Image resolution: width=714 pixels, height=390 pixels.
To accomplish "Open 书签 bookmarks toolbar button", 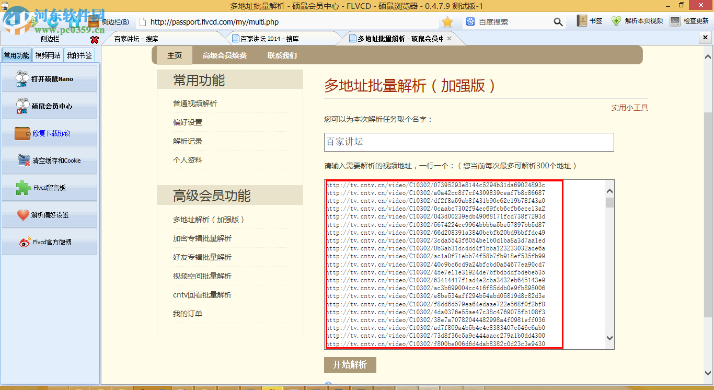I will coord(590,21).
